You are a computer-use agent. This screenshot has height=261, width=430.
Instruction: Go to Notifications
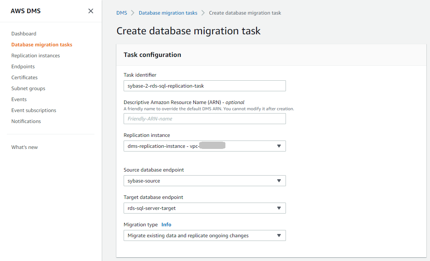tap(26, 121)
